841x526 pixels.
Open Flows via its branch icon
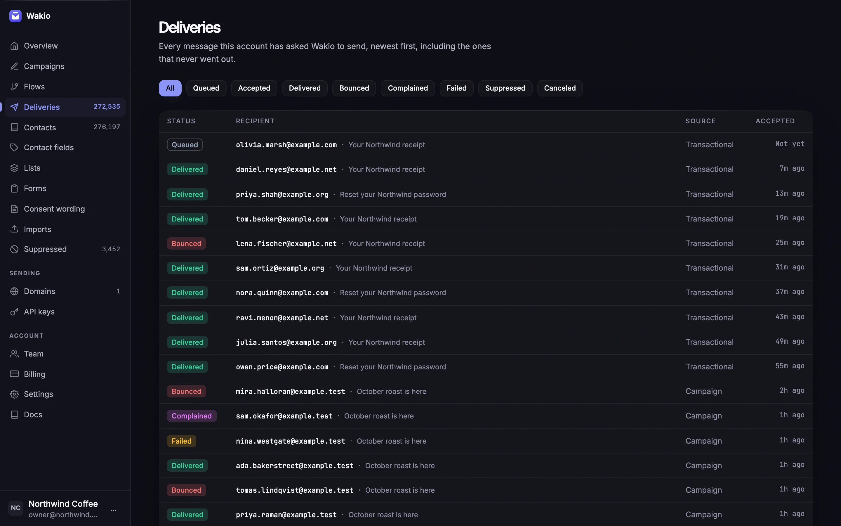coord(14,86)
